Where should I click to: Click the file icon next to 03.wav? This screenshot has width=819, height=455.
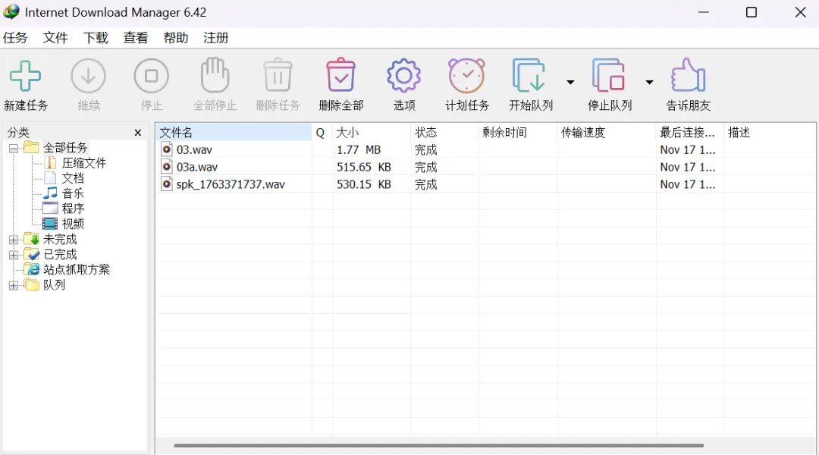click(167, 150)
